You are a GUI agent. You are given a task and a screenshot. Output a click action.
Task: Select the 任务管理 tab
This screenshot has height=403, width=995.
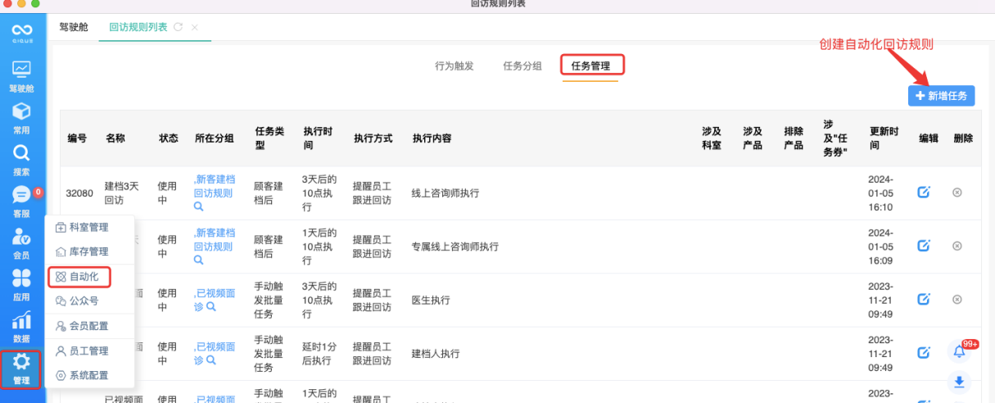point(591,66)
